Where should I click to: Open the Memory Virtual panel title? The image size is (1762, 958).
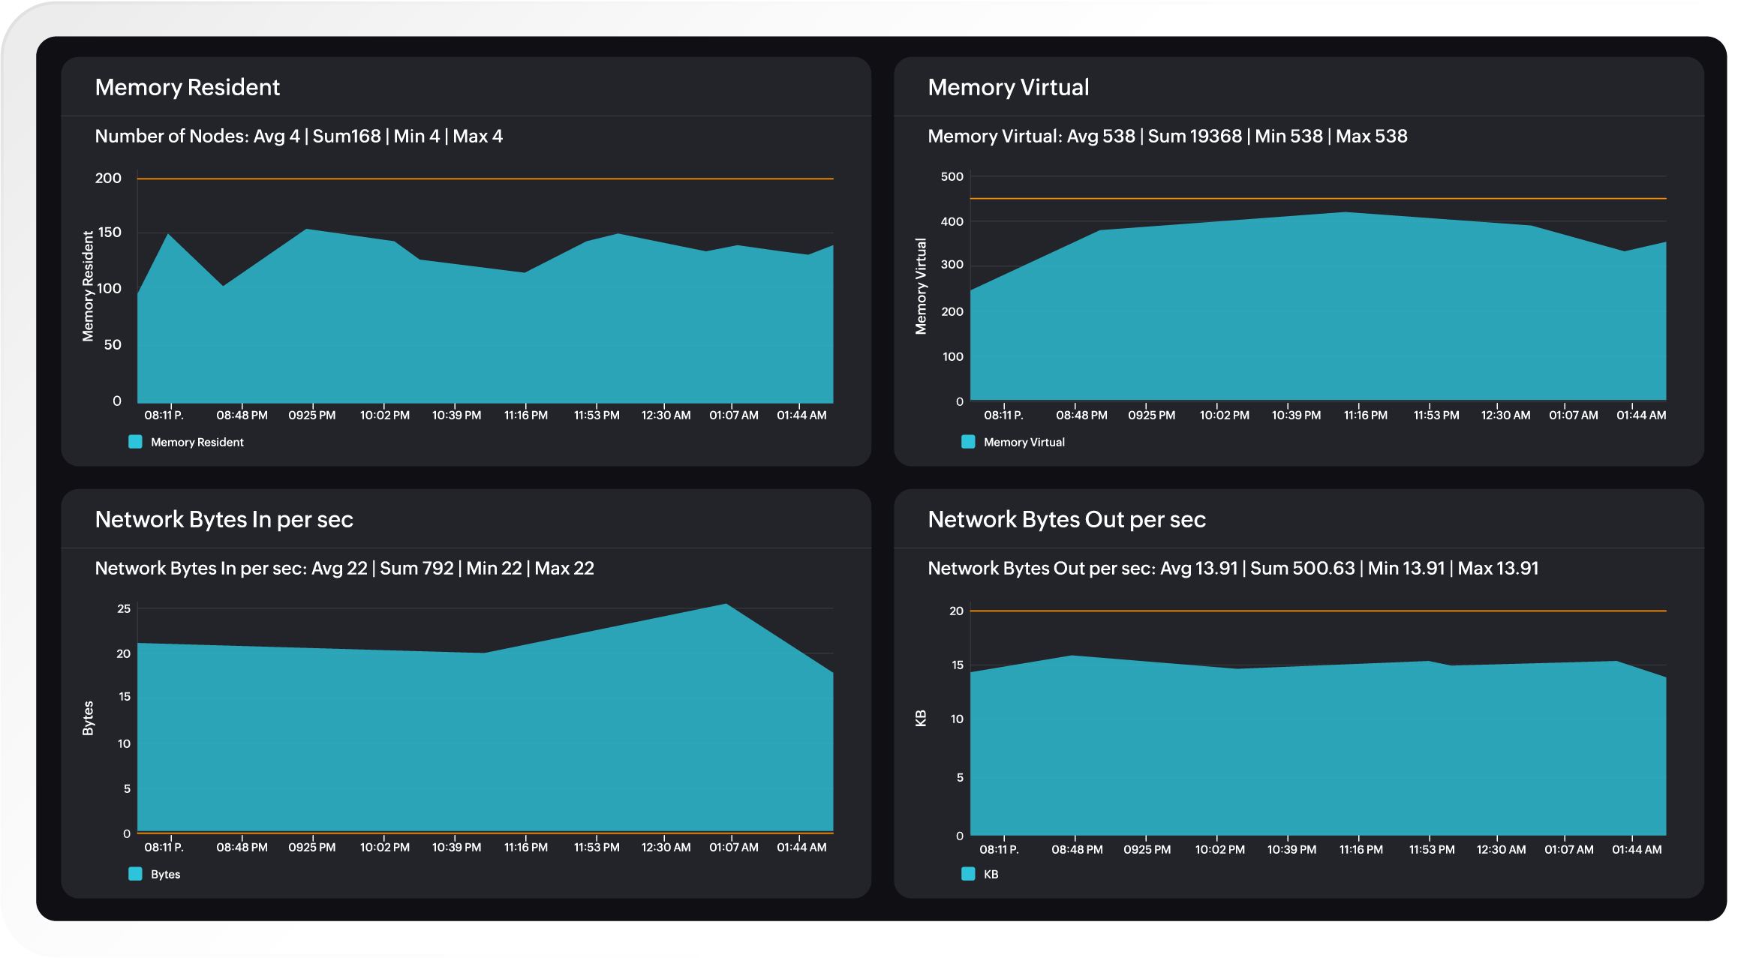click(x=1009, y=87)
